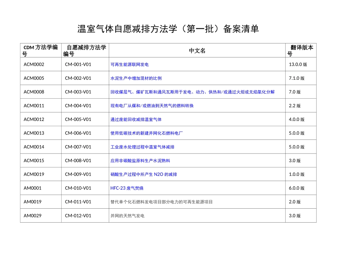Image resolution: width=359 pixels, height=254 pixels.
Task: Open the link 硝酸生产过程中所产生 N2O 的减排
Action: (x=144, y=175)
